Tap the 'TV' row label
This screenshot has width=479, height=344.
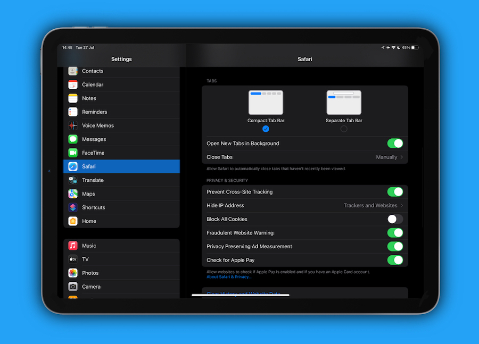coord(85,259)
